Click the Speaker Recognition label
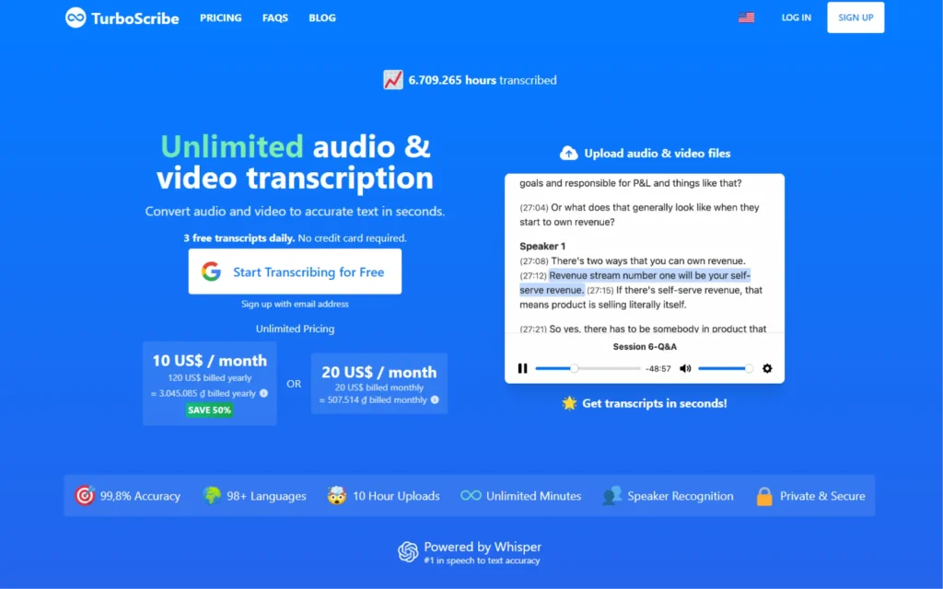This screenshot has width=943, height=589. 681,496
